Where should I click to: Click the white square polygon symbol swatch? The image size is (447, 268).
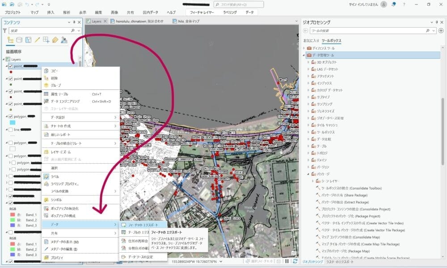point(13,149)
